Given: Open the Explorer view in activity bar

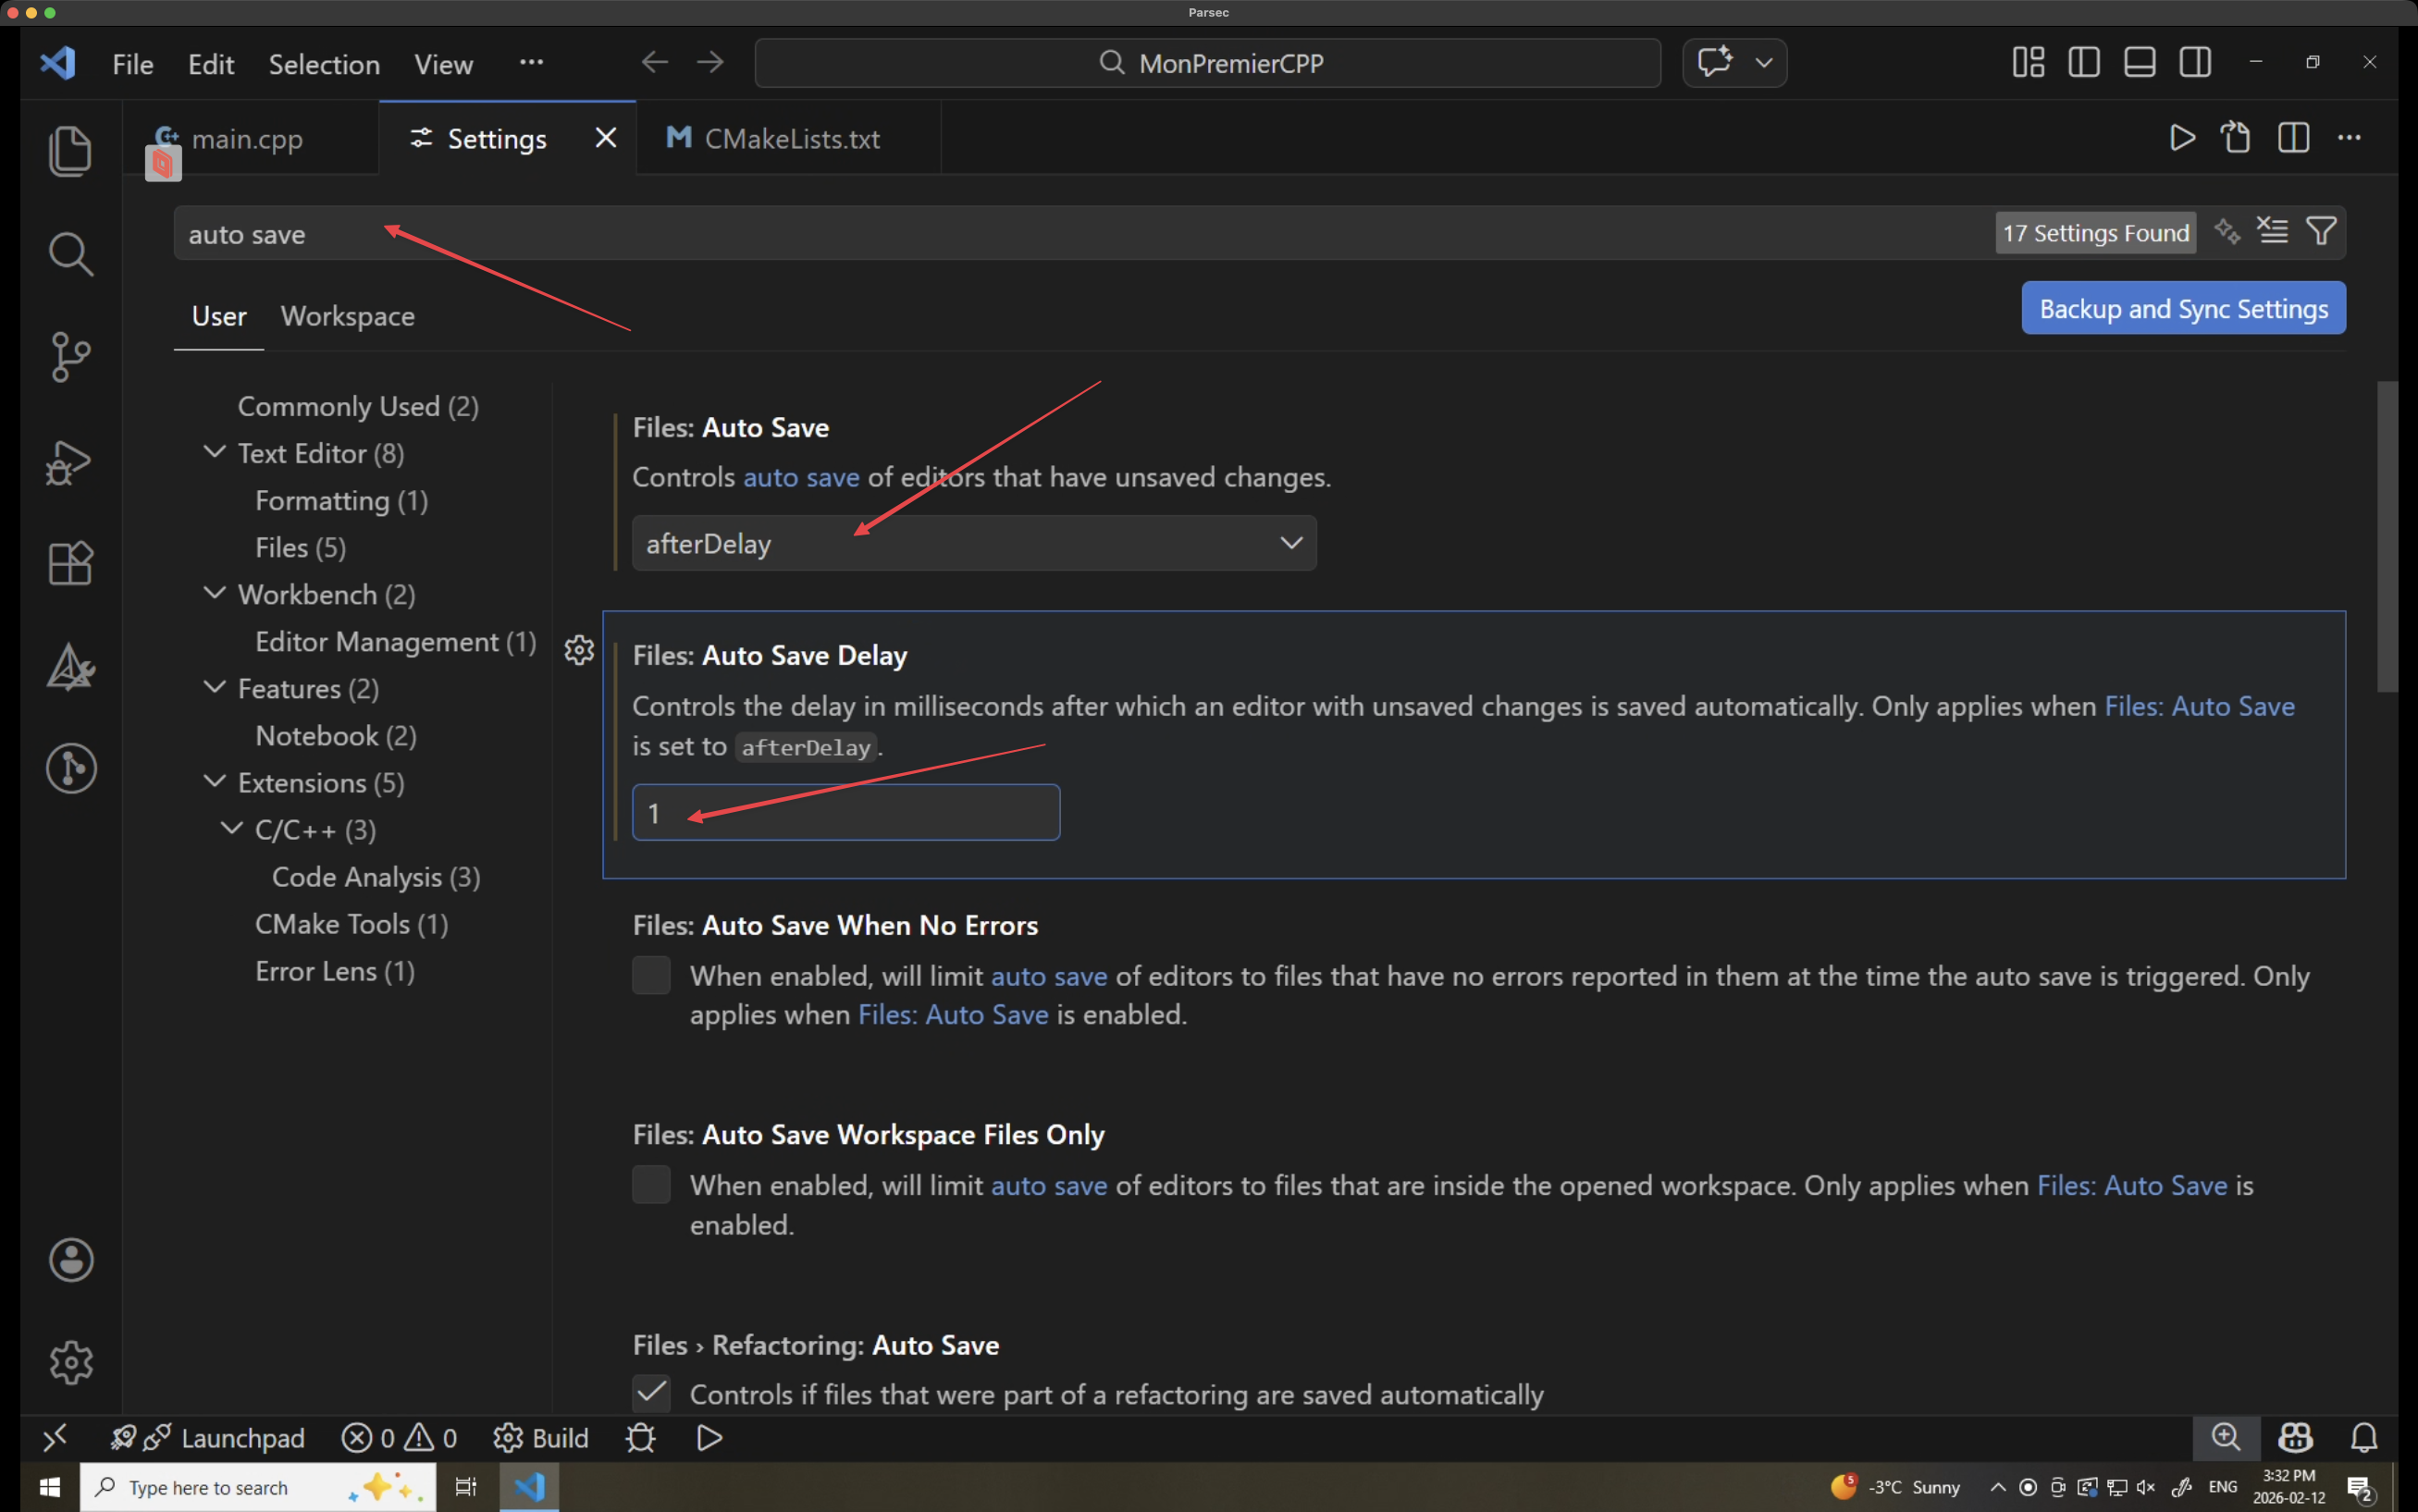Looking at the screenshot, I should tap(70, 151).
